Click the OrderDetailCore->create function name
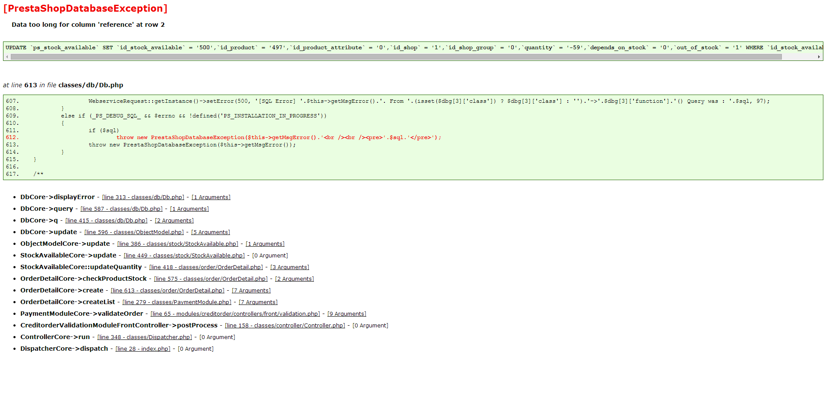 (62, 290)
